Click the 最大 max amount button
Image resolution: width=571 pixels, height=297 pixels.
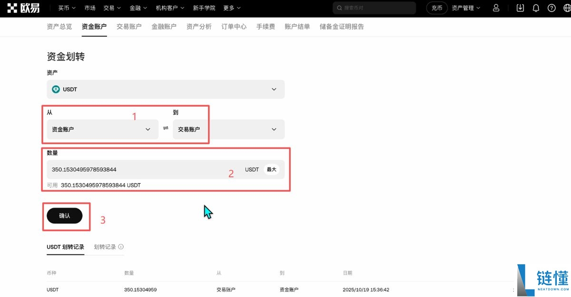click(271, 169)
